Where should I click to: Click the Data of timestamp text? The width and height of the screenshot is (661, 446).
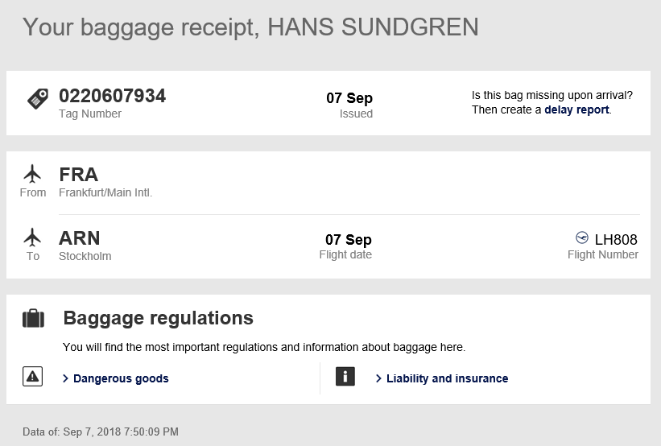pyautogui.click(x=101, y=432)
